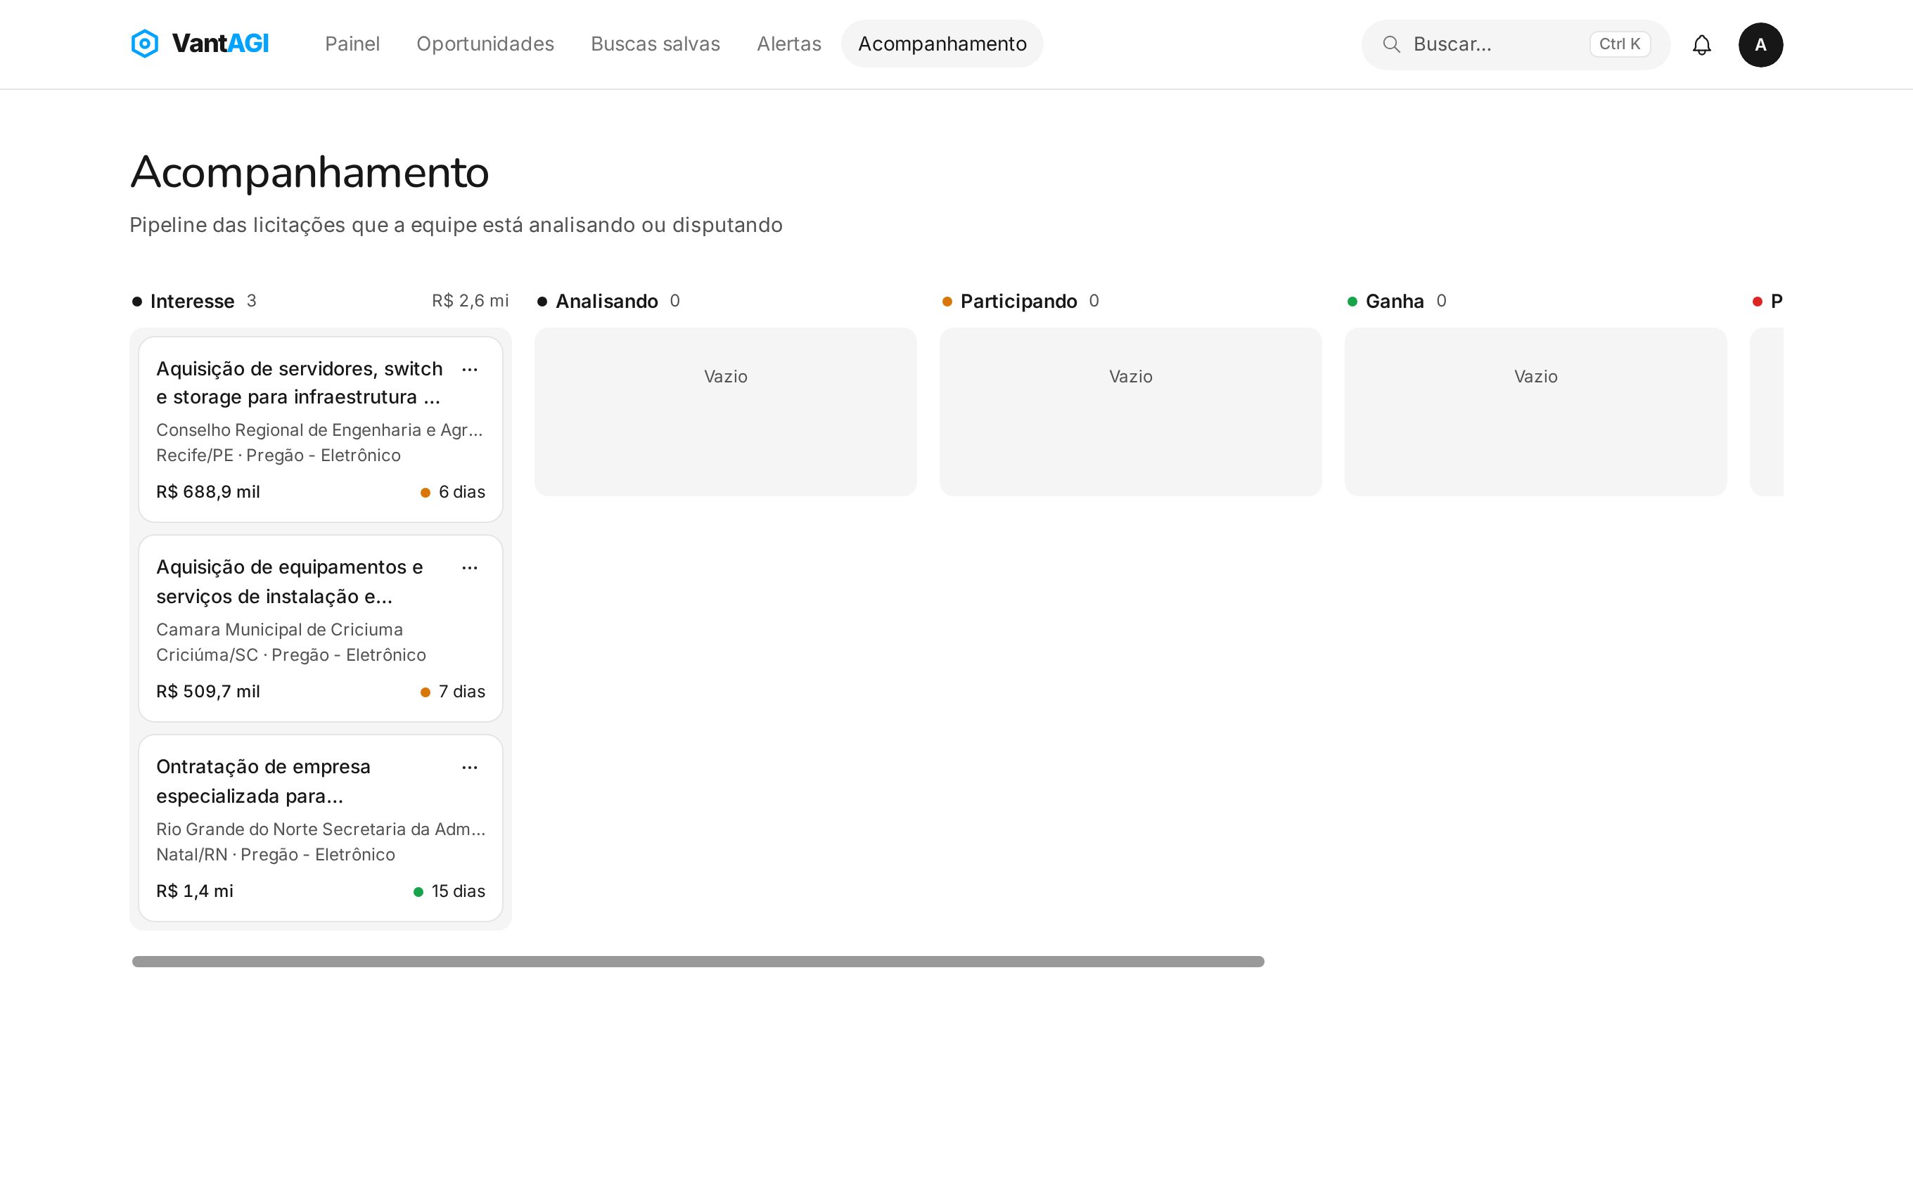The height and width of the screenshot is (1195, 1913).
Task: Click the R$ 2,6 mi column total
Action: [471, 301]
